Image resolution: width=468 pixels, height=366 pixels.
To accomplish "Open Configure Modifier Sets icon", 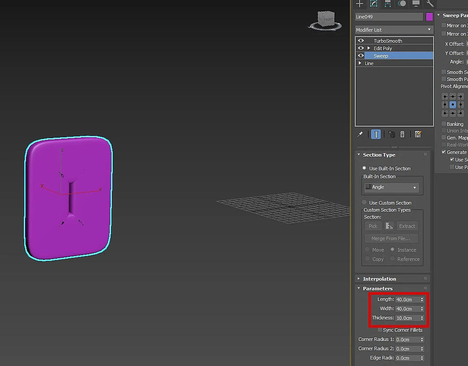I will [x=418, y=135].
